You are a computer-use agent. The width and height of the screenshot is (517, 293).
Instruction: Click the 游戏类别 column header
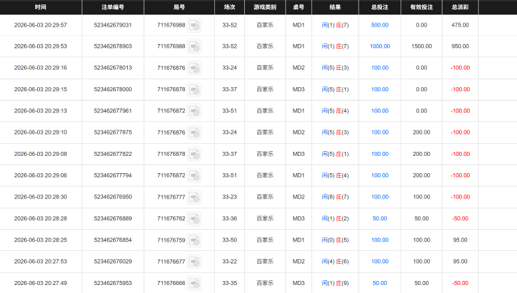pos(265,7)
